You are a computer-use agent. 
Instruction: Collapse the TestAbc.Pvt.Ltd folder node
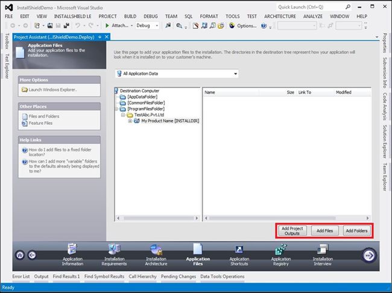coord(123,115)
